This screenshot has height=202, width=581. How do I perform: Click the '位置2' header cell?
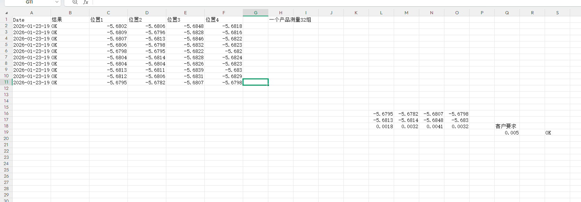(x=147, y=20)
